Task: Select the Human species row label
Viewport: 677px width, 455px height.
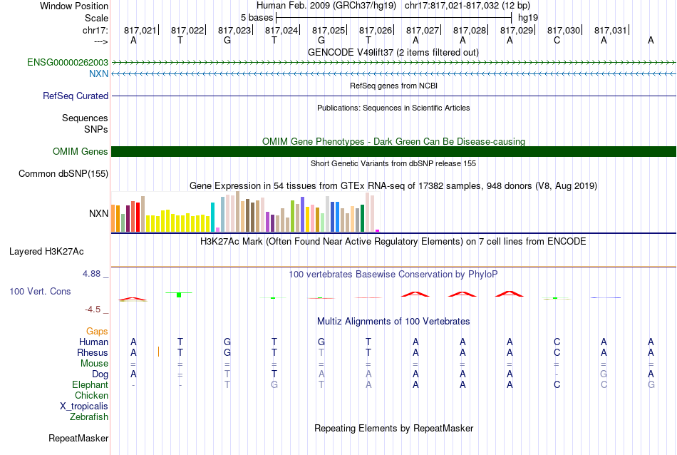Action: (93, 342)
